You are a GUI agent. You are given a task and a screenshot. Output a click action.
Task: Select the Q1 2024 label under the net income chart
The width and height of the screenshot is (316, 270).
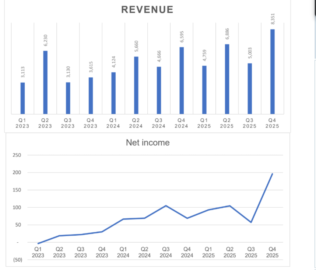[x=123, y=253]
